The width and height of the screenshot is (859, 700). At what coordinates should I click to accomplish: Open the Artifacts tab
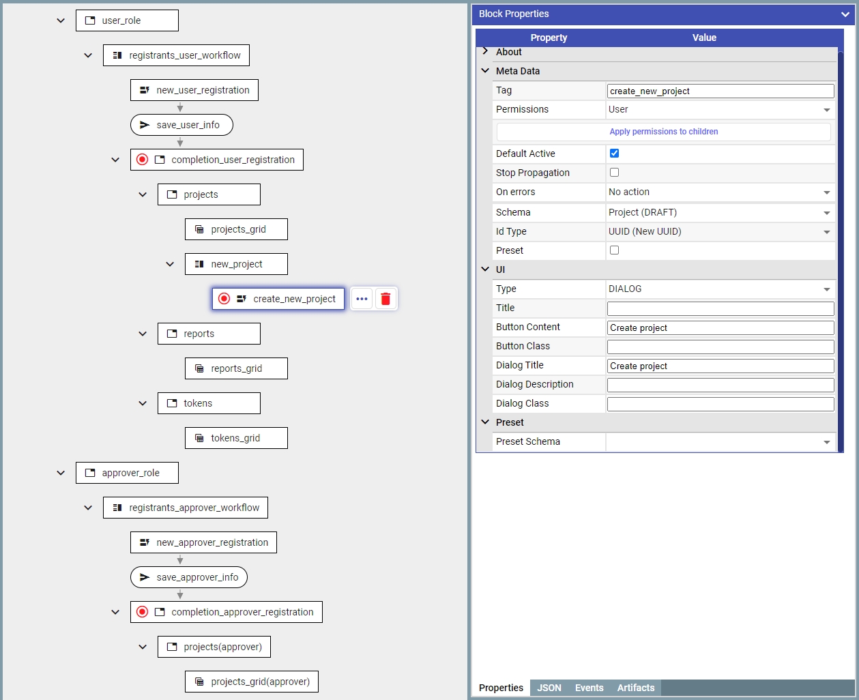(x=635, y=688)
